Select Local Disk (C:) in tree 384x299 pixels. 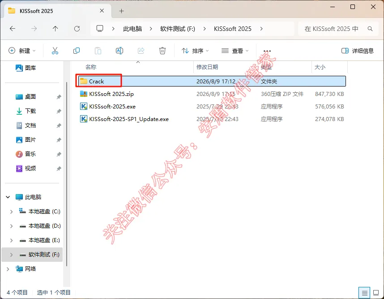(x=39, y=212)
